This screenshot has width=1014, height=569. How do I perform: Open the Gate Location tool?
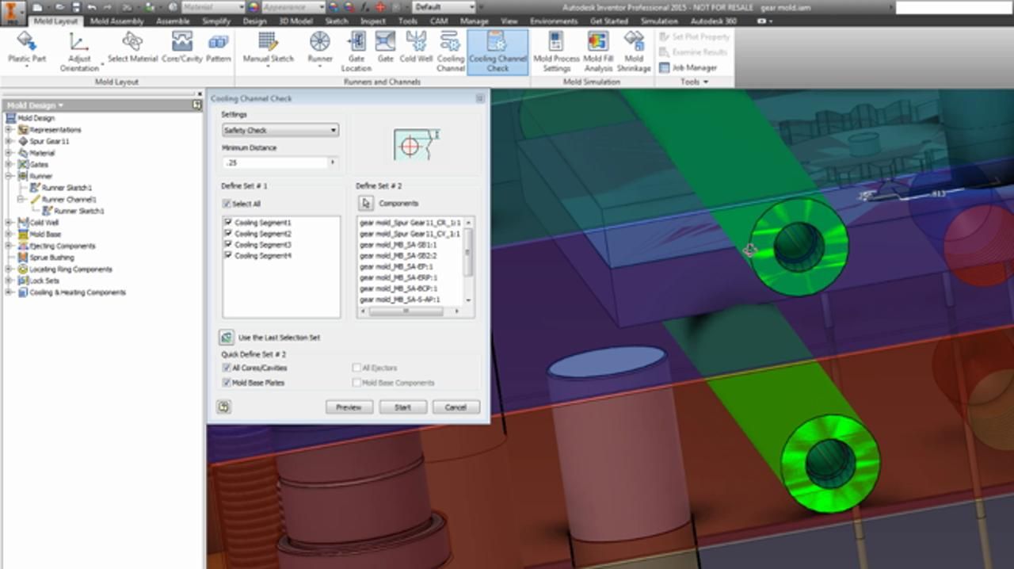[356, 48]
